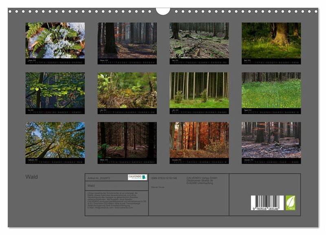
Task: Click the green eco leaf icon
Action: [x=291, y=202]
